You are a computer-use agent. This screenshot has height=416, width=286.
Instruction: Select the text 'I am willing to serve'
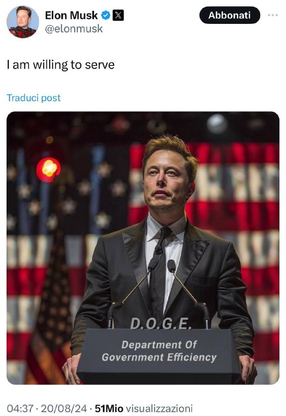pos(61,64)
